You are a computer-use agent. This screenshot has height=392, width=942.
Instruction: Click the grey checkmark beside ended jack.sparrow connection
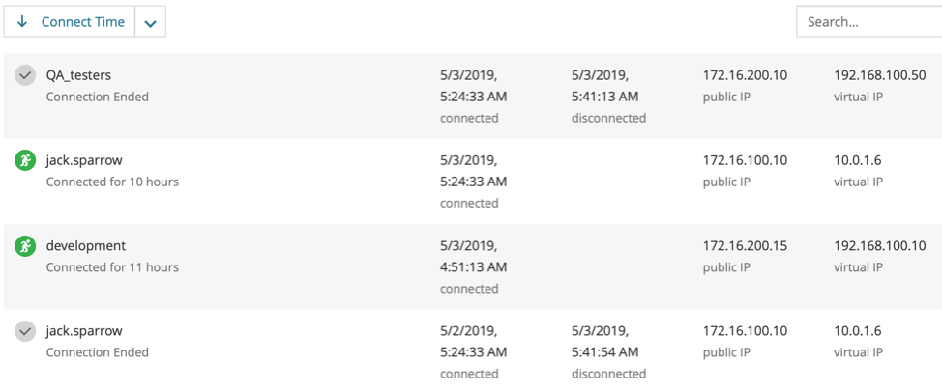[25, 332]
